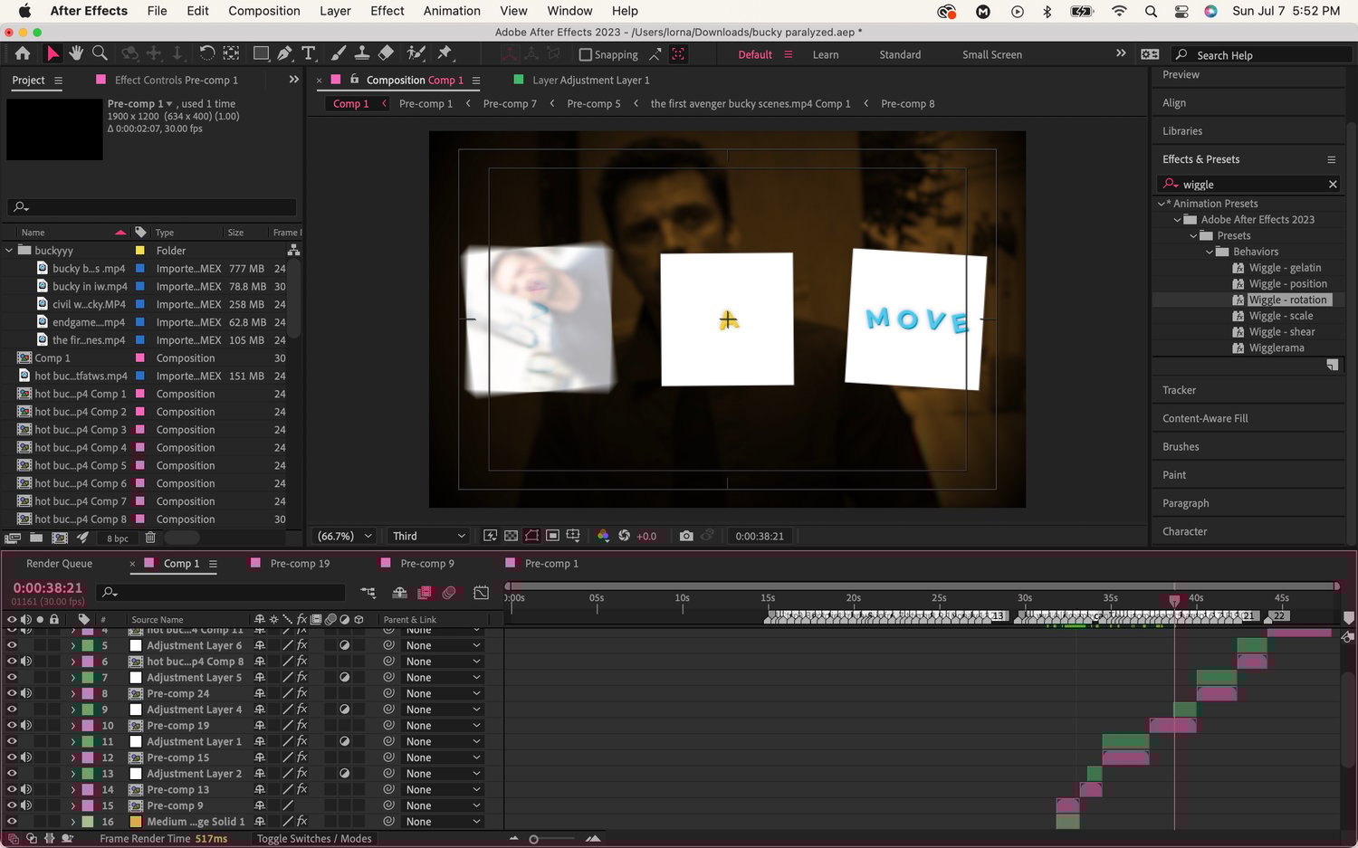Enable the Snapping checkbox

(x=586, y=54)
